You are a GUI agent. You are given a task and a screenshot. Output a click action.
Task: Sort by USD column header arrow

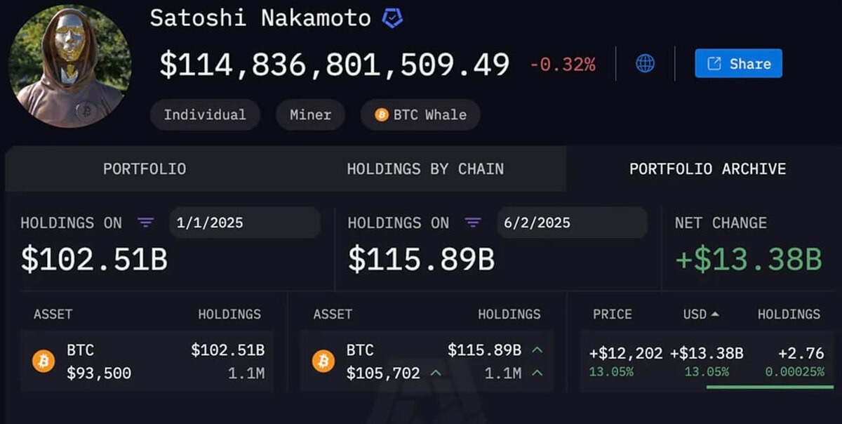[x=714, y=314]
